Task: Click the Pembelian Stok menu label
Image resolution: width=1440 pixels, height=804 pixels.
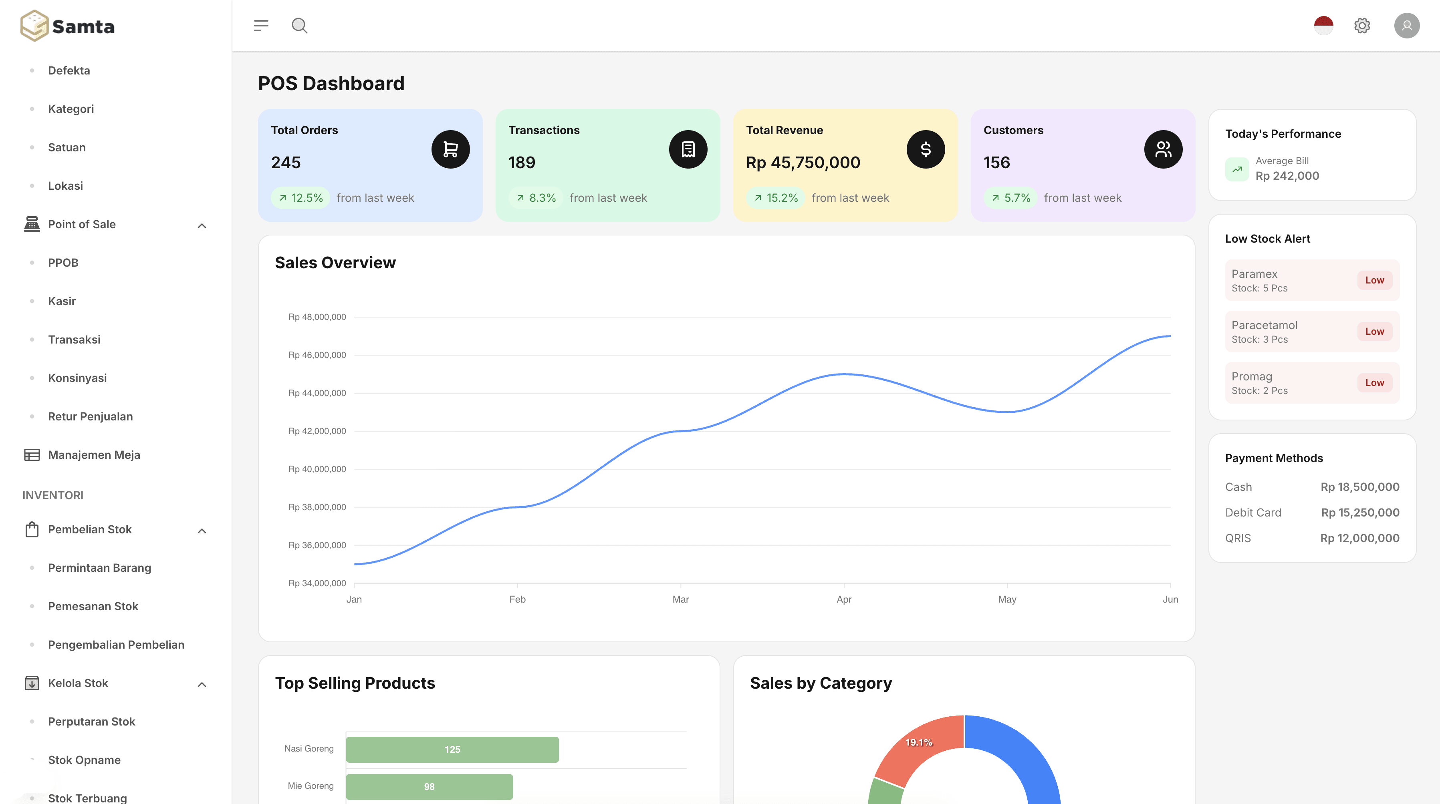Action: [x=90, y=529]
